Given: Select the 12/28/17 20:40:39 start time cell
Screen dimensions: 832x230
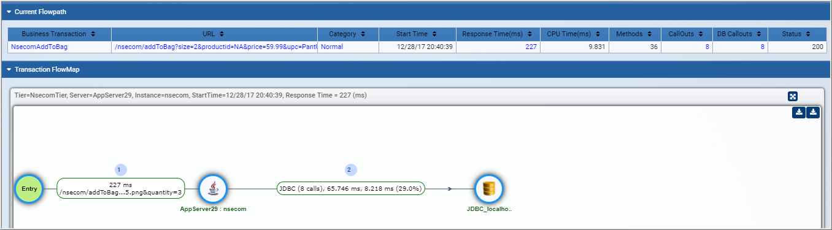Looking at the screenshot, I should click(x=417, y=47).
